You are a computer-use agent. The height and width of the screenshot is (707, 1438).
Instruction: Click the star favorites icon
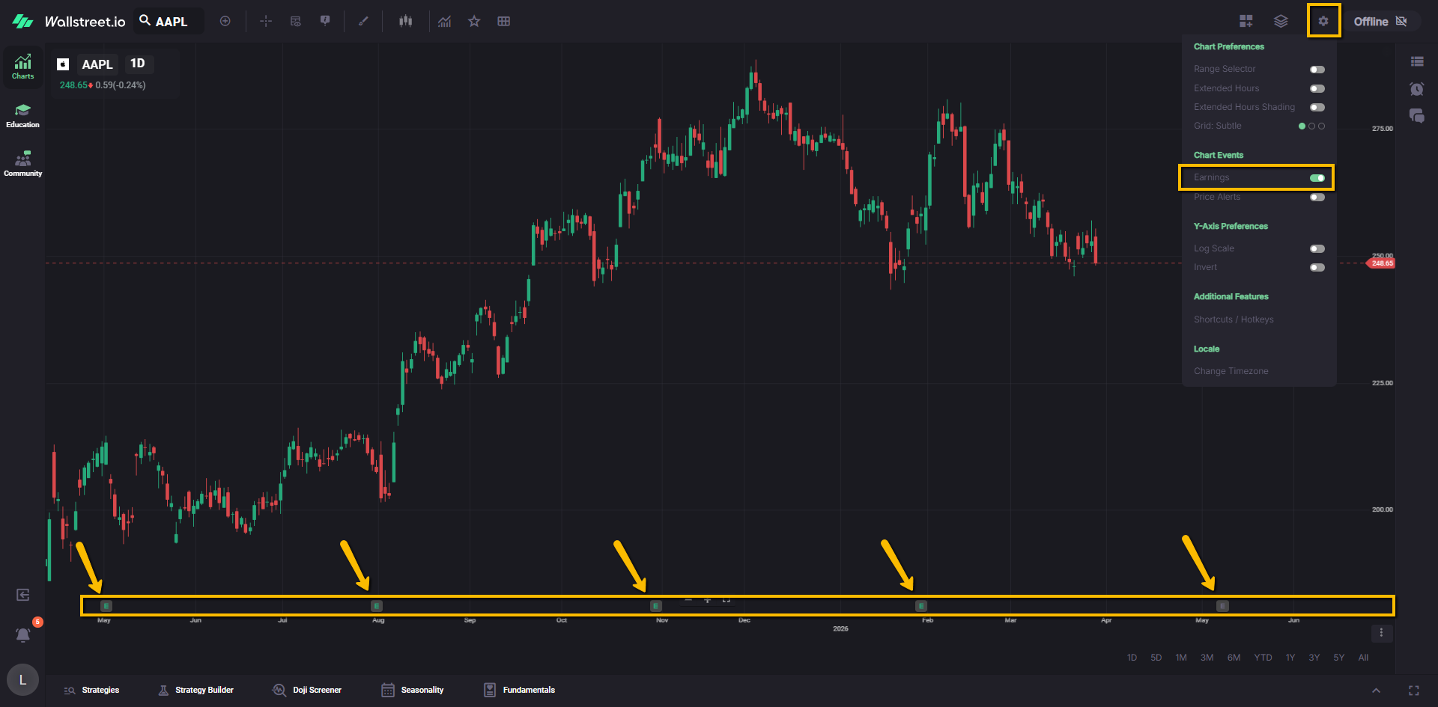474,21
